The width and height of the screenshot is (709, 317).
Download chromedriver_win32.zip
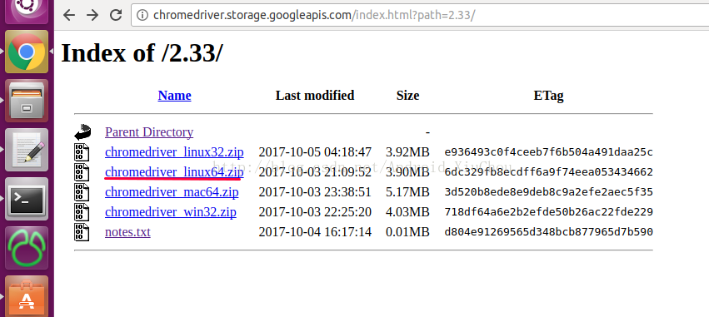point(171,212)
